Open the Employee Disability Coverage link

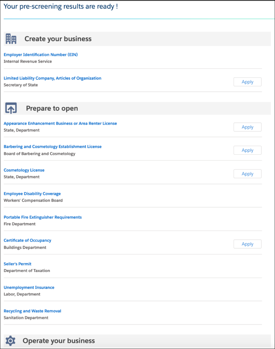point(32,193)
